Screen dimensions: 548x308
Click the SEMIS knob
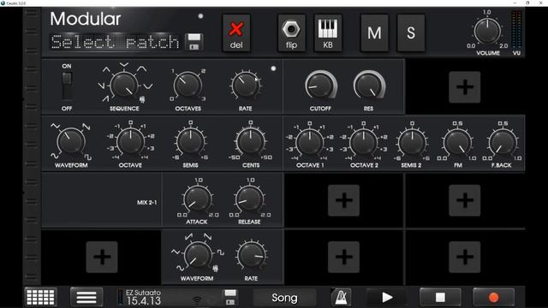coord(190,142)
